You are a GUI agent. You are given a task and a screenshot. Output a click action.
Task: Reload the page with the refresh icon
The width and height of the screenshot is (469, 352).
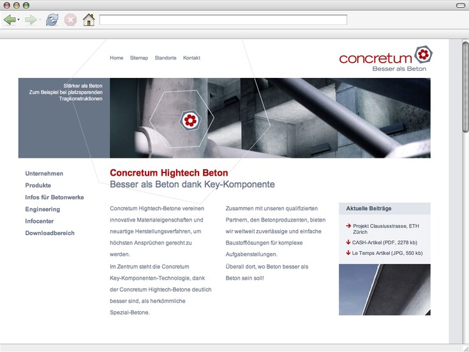[x=52, y=20]
